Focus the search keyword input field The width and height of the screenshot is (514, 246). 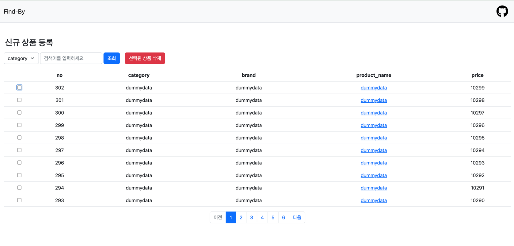[x=71, y=58]
